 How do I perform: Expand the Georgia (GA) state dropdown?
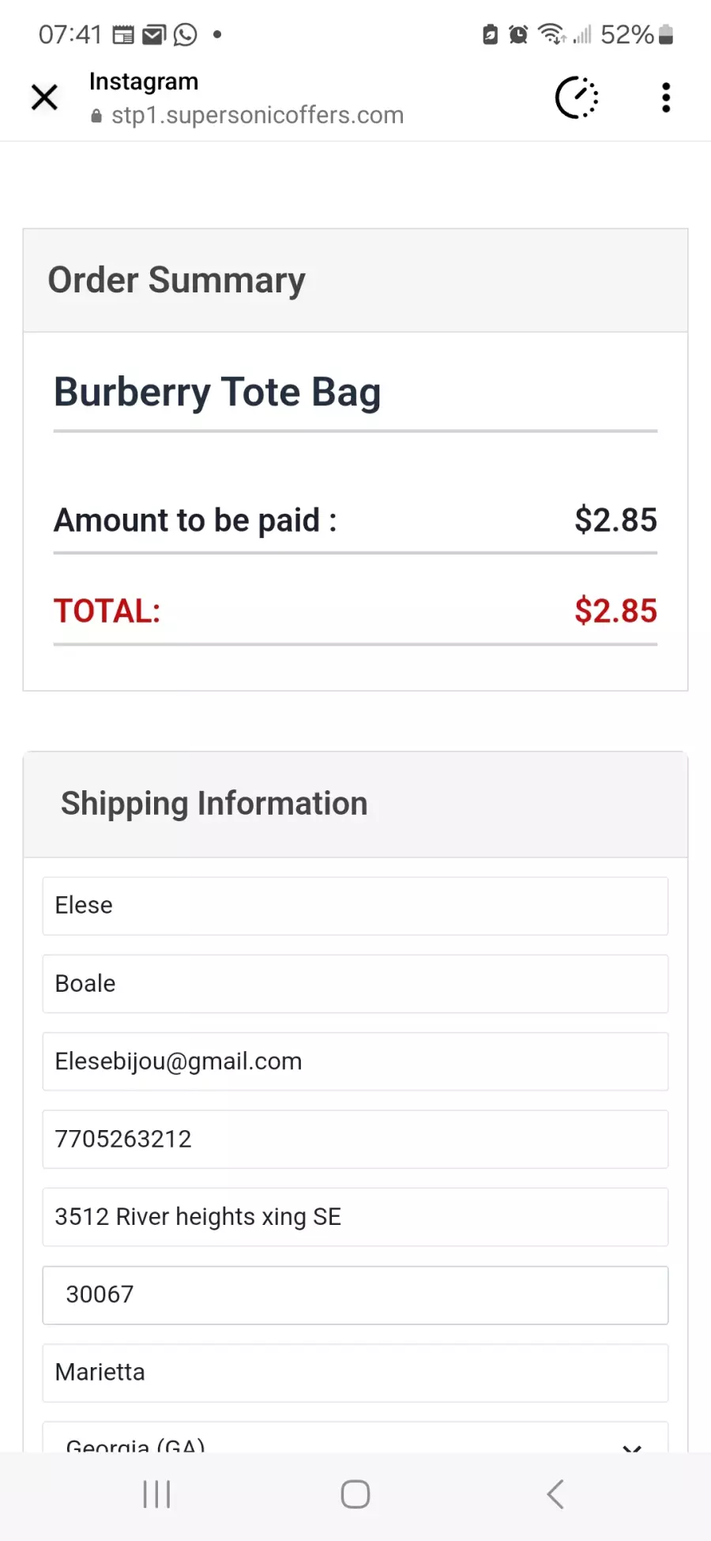tap(355, 1437)
